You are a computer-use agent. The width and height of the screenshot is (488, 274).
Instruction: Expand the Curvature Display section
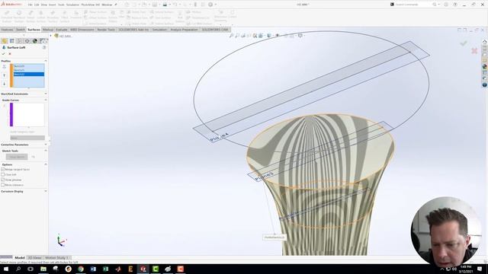coord(46,191)
